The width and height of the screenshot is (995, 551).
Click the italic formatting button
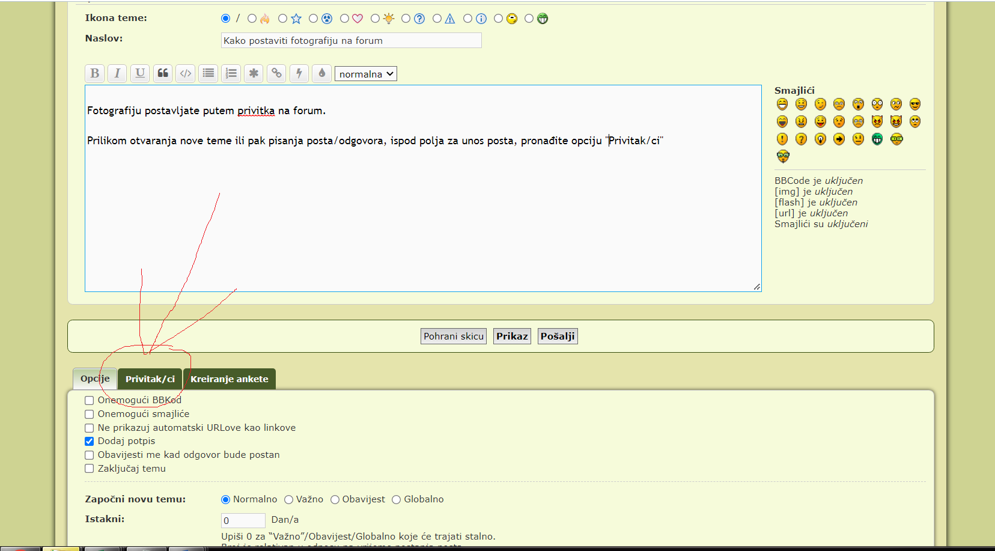[x=117, y=73]
